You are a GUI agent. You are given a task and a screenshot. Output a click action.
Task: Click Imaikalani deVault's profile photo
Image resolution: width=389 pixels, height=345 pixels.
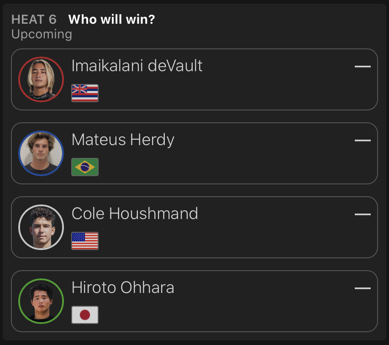click(41, 79)
